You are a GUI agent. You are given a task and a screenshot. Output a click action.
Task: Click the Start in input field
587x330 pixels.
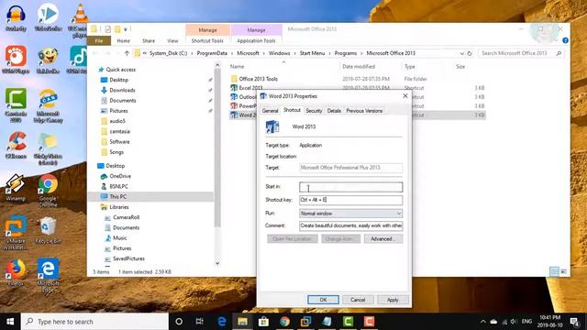pyautogui.click(x=350, y=187)
